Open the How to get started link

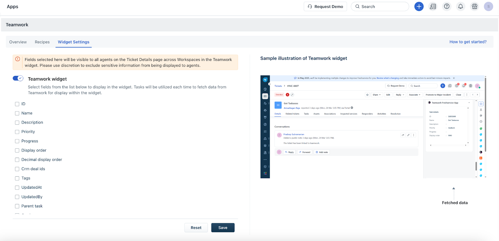coord(468,42)
